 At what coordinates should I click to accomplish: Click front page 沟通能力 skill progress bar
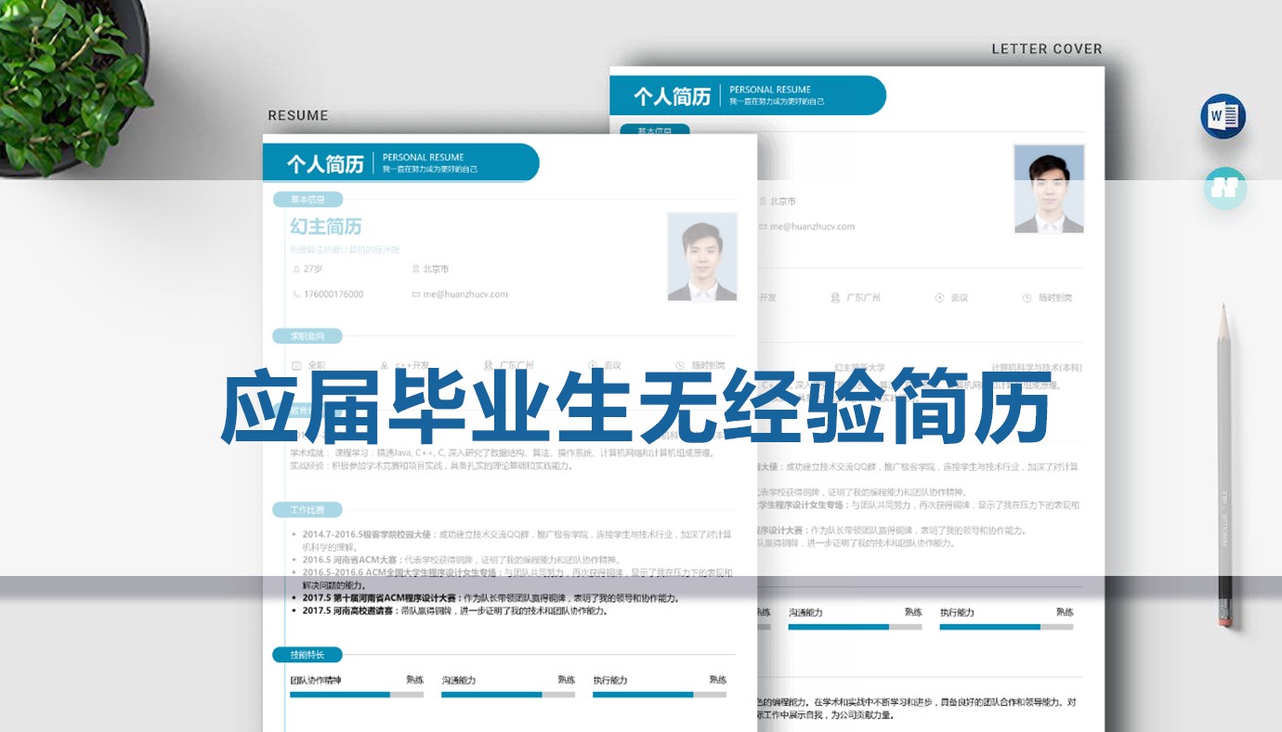pyautogui.click(x=508, y=695)
